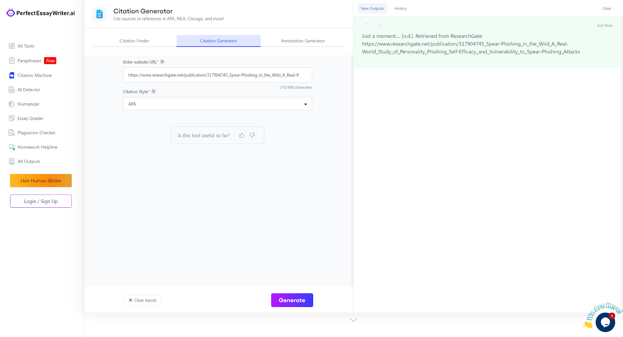Screen dimensions: 623x337
Task: Click the All Tools grid icon
Action: click(x=12, y=46)
